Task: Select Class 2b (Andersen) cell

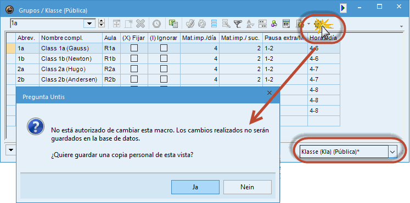Action: pyautogui.click(x=71, y=79)
